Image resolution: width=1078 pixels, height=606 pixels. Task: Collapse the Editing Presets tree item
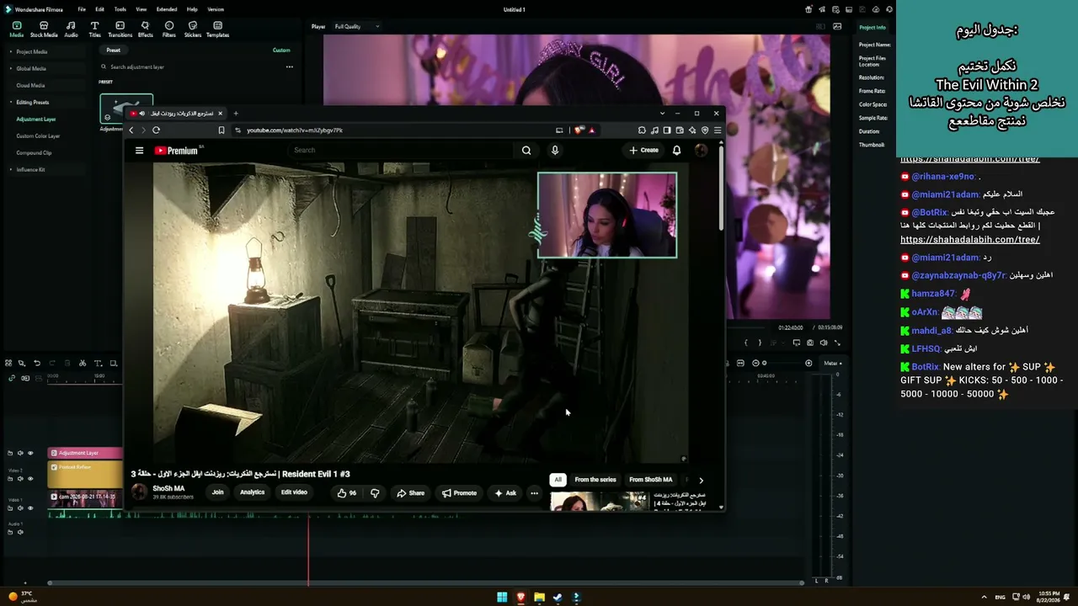[x=12, y=103]
